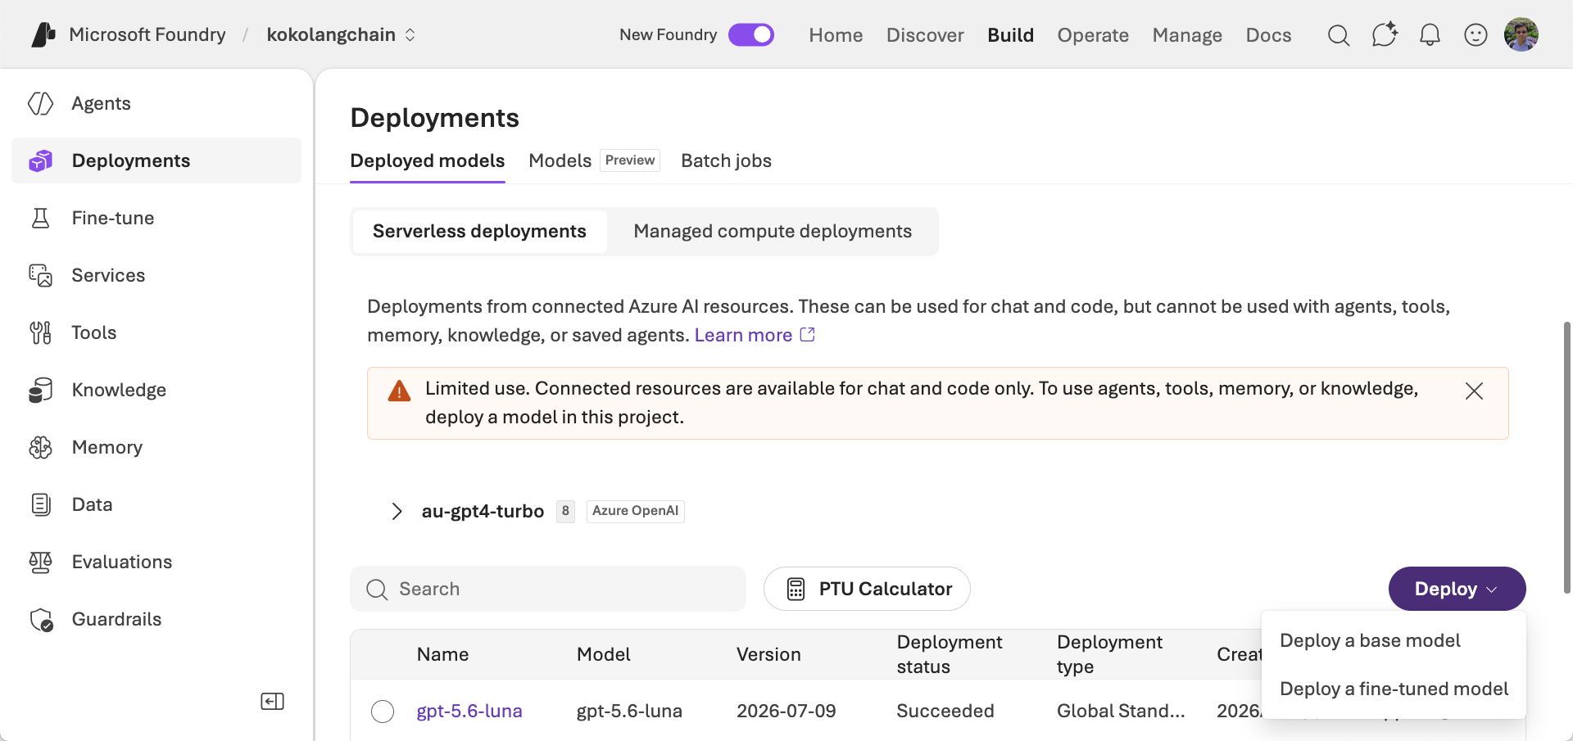Open the user profile avatar
Viewport: 1573px width, 741px height.
pyautogui.click(x=1521, y=34)
